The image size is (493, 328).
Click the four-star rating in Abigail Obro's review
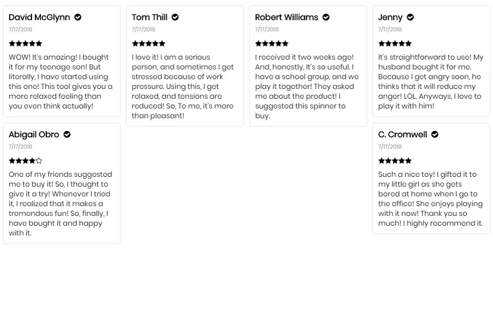tap(25, 161)
